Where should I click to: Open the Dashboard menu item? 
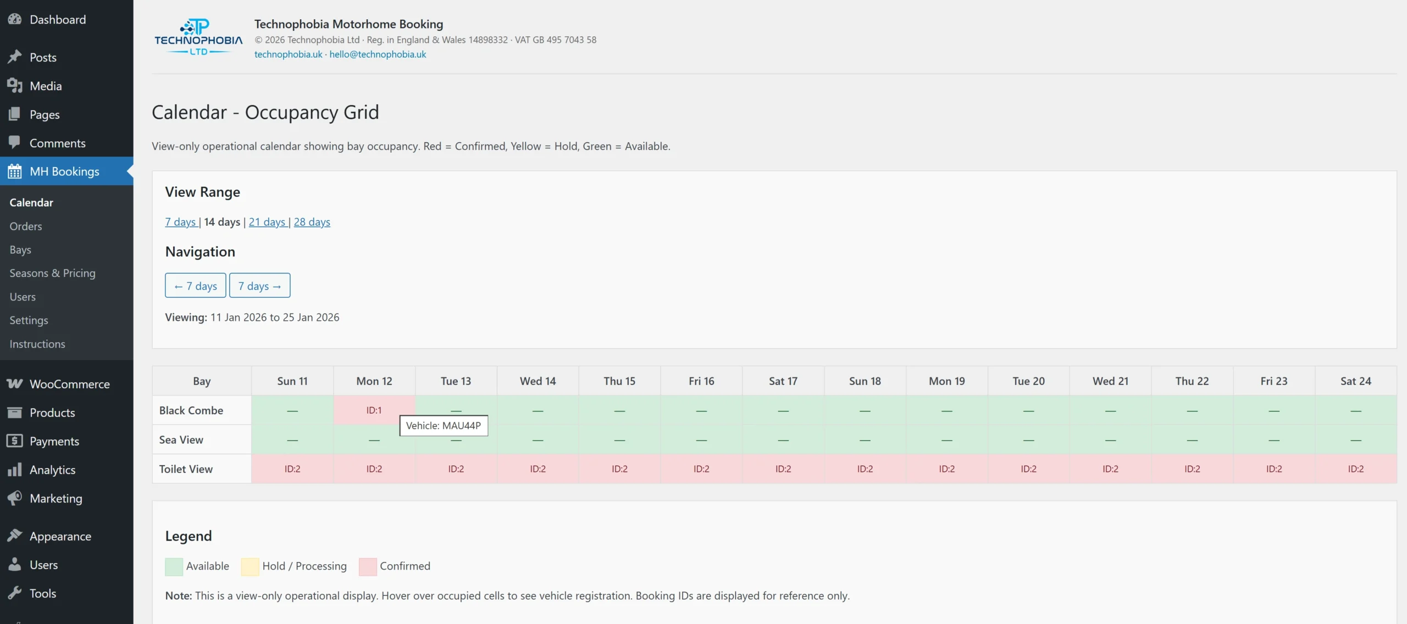point(67,19)
